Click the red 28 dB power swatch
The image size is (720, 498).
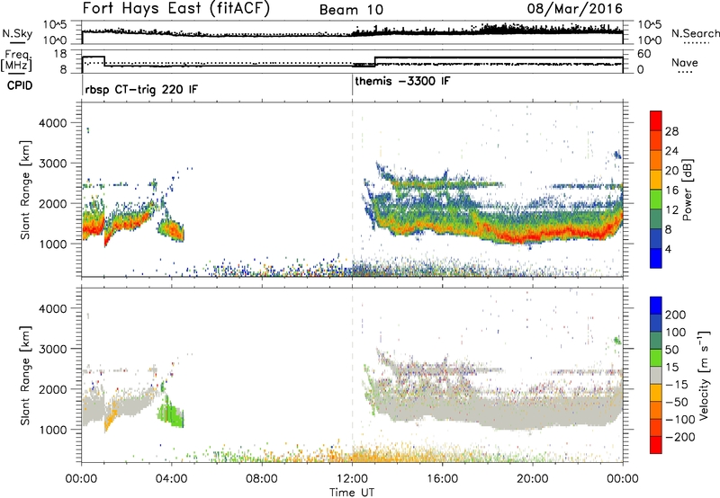[x=656, y=120]
